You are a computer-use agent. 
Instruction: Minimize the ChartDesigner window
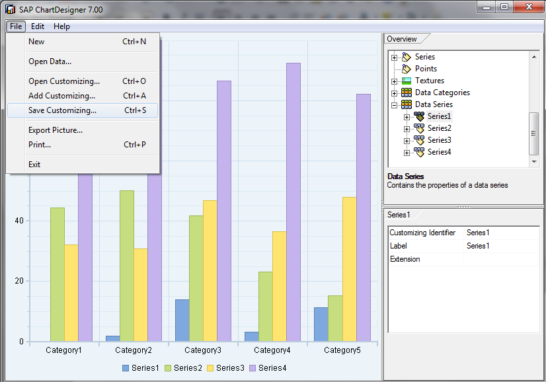(487, 7)
